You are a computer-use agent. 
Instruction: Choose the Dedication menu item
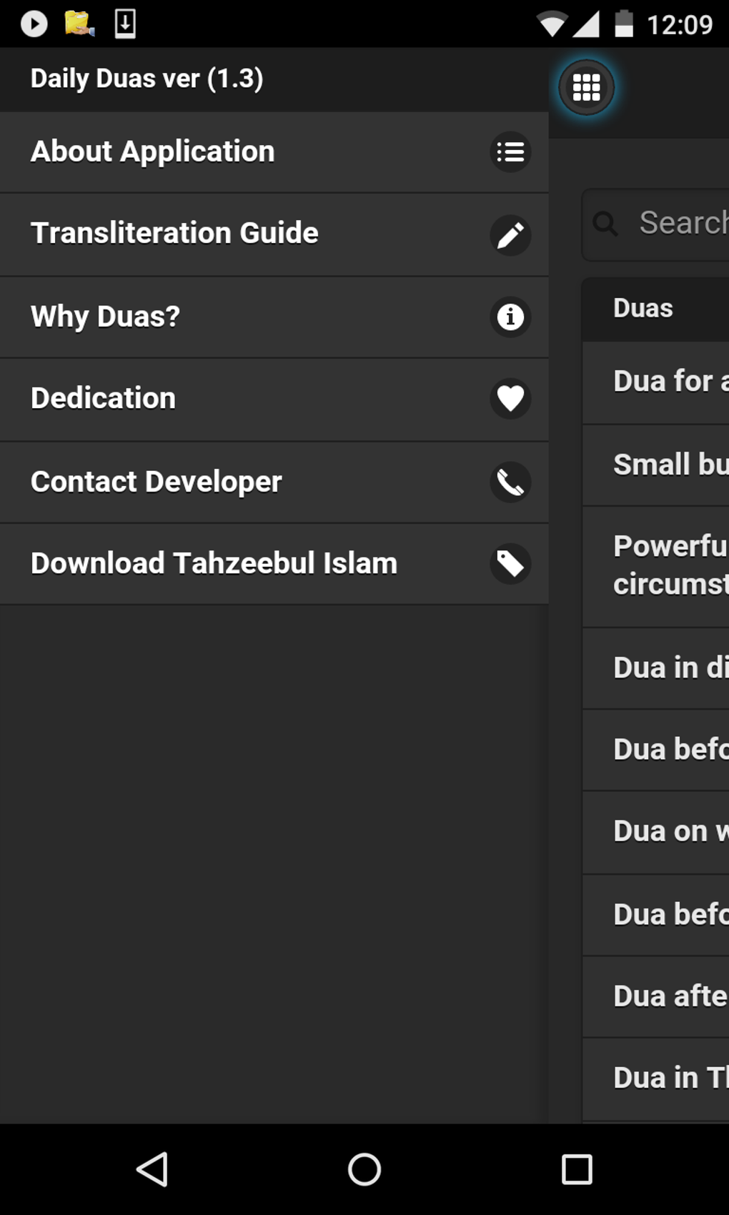click(104, 398)
